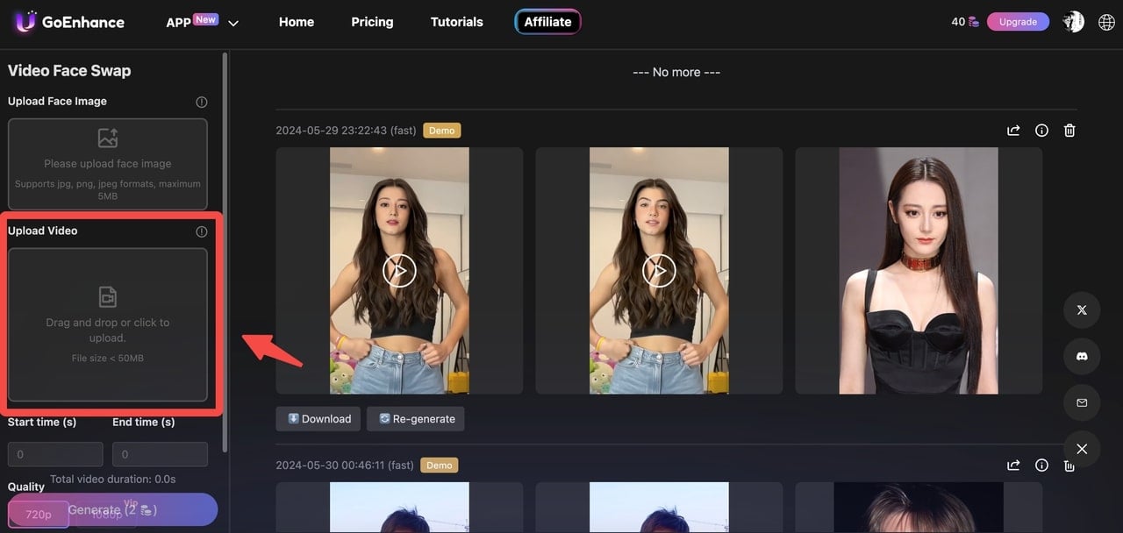1123x533 pixels.
Task: Share the 2024-05-29 23:22:43 result
Action: tap(1013, 131)
